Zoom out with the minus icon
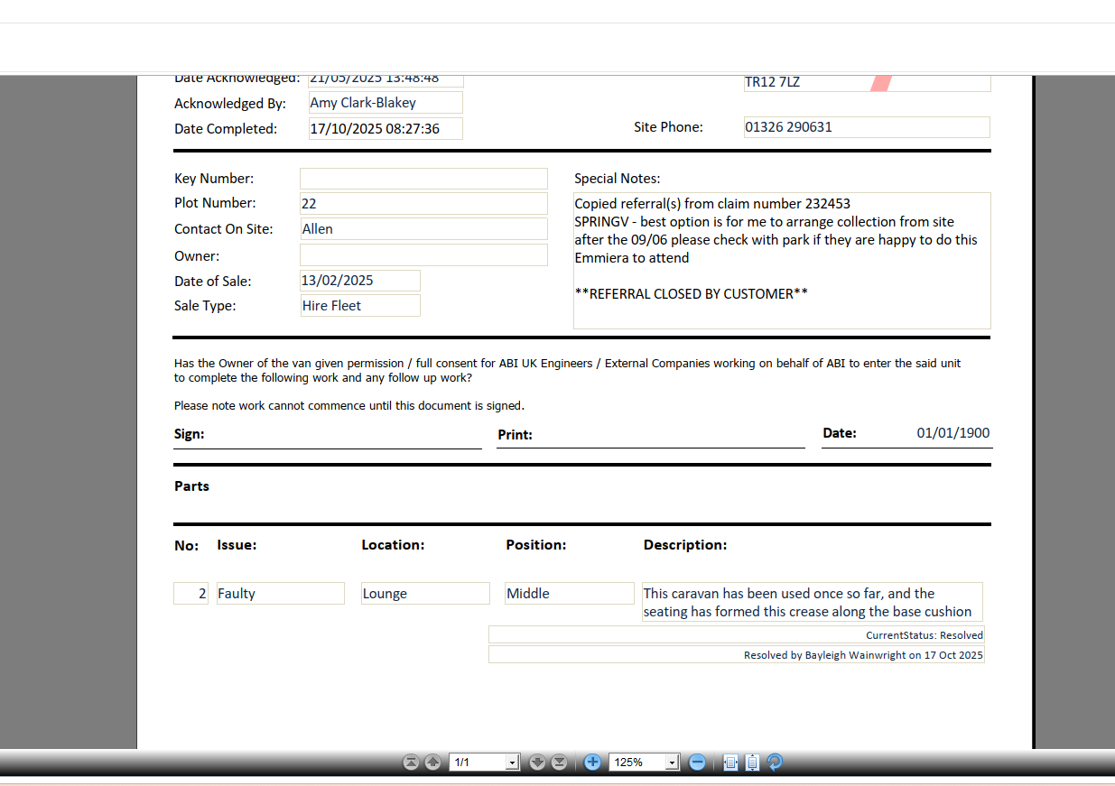This screenshot has width=1115, height=786. (697, 763)
